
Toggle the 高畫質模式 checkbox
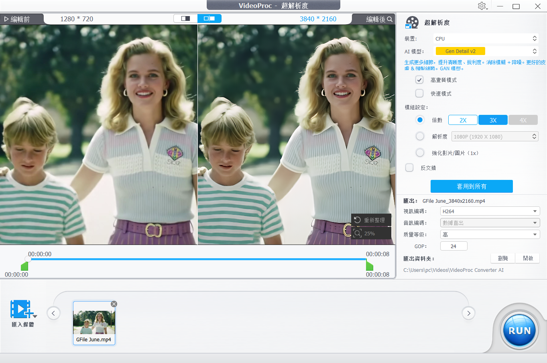pos(419,80)
